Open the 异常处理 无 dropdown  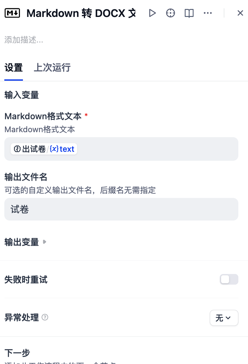(x=224, y=318)
